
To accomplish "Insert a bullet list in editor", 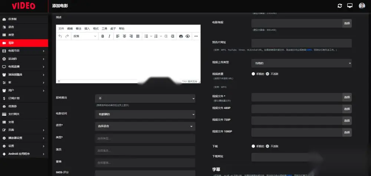I will click(x=146, y=36).
